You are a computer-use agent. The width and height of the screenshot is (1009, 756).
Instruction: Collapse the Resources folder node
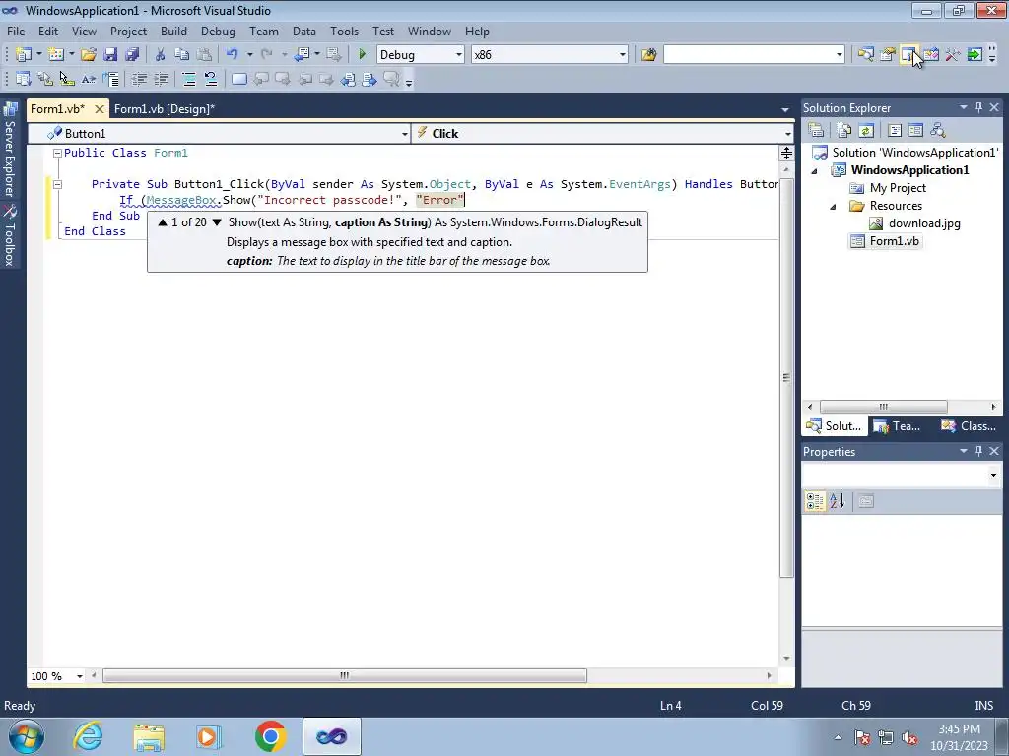(x=834, y=207)
